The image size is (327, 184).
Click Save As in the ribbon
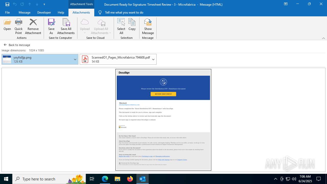(x=51, y=27)
